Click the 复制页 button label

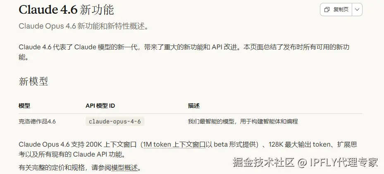tap(341, 10)
